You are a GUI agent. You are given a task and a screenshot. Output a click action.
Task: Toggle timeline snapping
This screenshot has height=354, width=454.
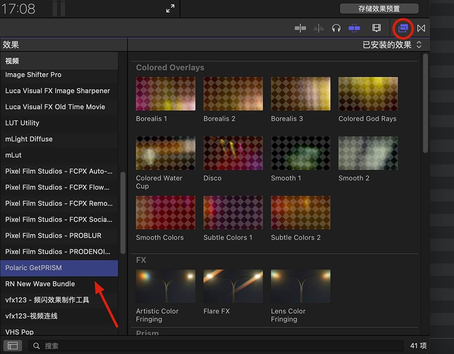click(x=354, y=28)
